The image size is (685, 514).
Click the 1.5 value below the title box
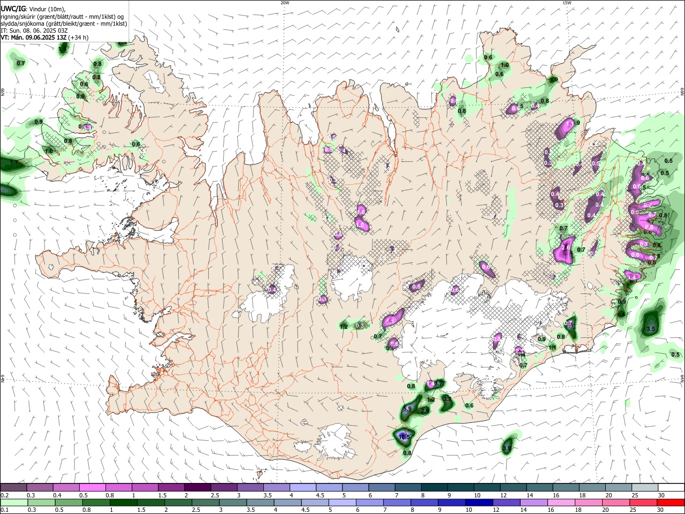63,49
